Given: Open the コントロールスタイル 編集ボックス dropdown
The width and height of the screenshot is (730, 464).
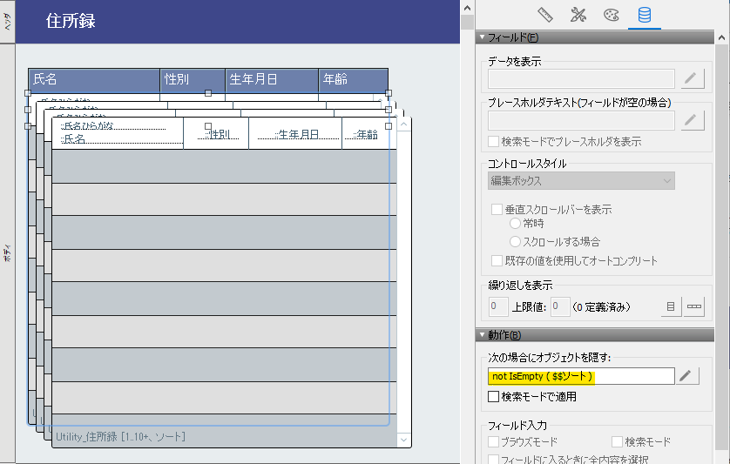Looking at the screenshot, I should (581, 180).
